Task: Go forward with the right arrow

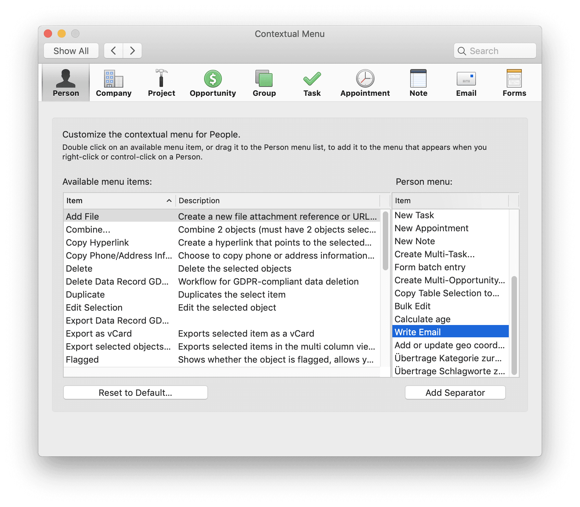Action: point(133,51)
